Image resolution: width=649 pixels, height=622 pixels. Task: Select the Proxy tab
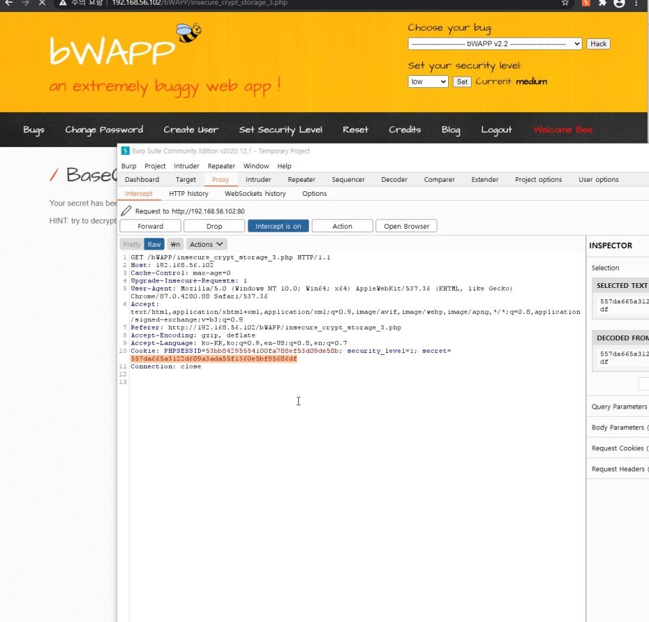point(220,179)
